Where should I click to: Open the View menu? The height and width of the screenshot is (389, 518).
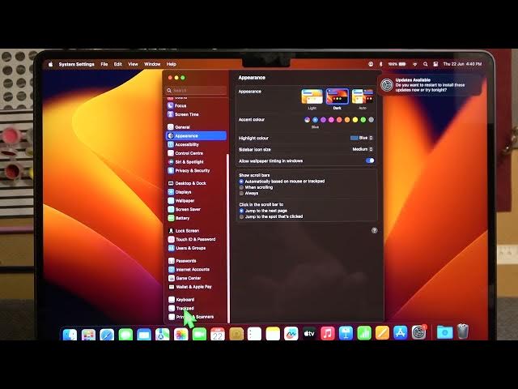click(133, 64)
